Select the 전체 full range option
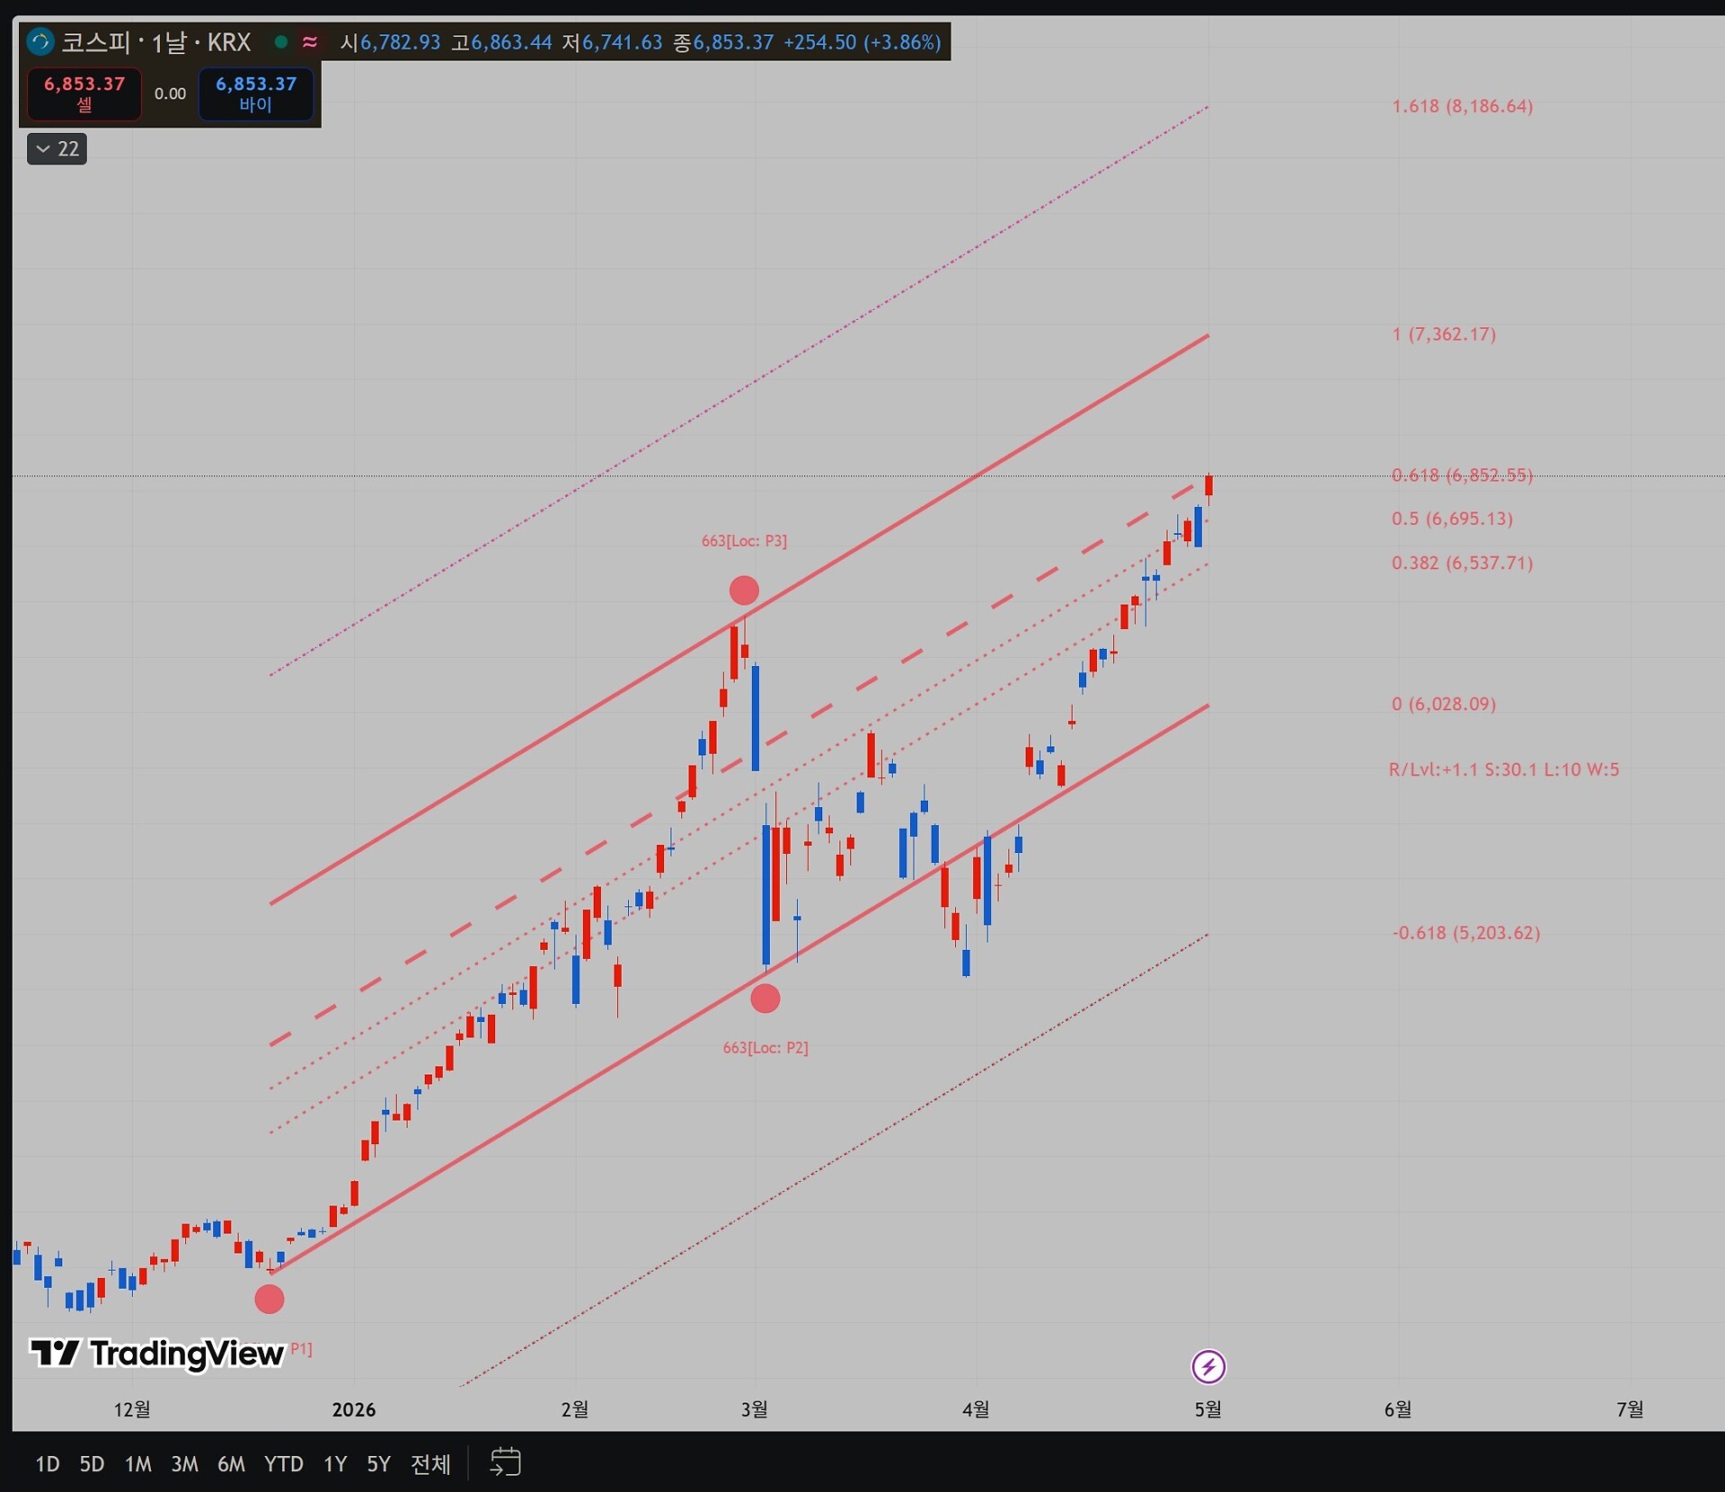Image resolution: width=1725 pixels, height=1492 pixels. (x=430, y=1464)
